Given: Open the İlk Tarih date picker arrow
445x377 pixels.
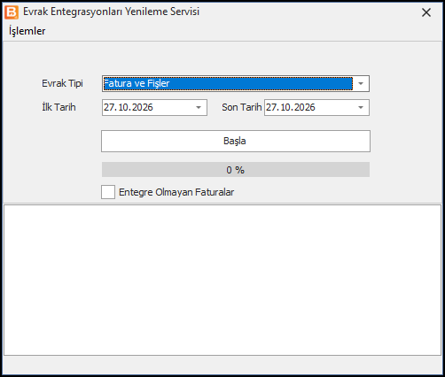Looking at the screenshot, I should 199,107.
